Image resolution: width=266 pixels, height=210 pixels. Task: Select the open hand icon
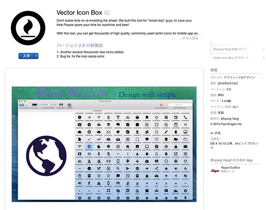(x=99, y=147)
